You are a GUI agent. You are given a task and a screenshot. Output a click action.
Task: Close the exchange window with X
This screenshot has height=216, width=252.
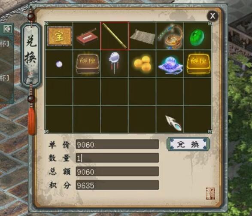213,16
